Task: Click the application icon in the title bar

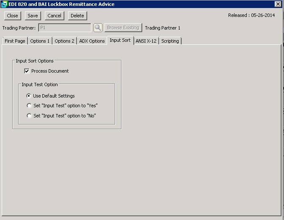Action: (4, 4)
